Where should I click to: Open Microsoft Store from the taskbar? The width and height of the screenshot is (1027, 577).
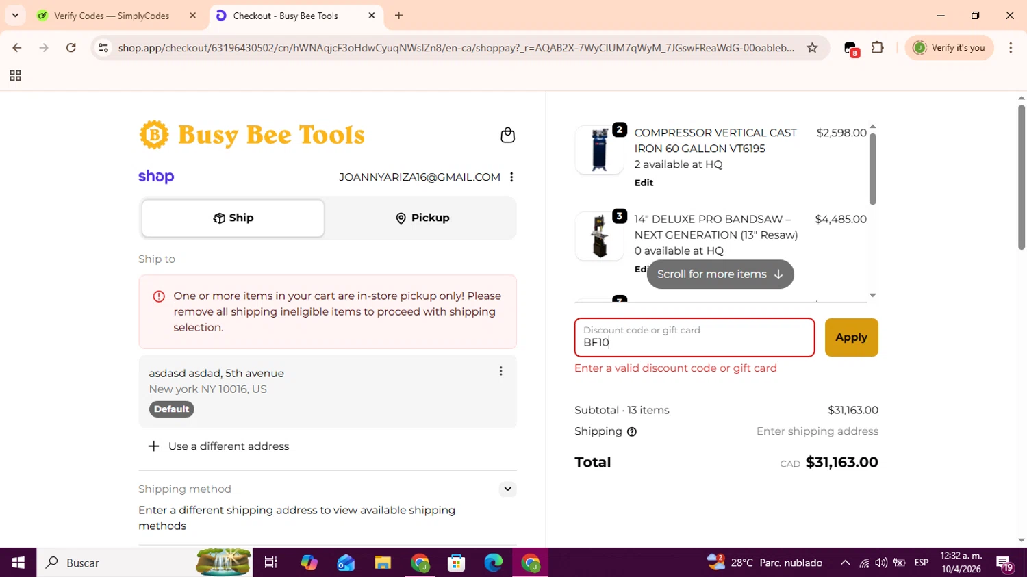456,563
